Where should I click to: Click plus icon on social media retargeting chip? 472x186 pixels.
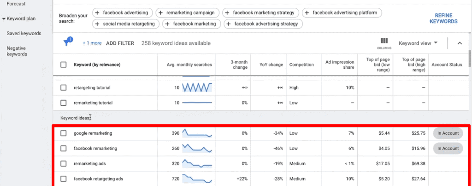99,24
